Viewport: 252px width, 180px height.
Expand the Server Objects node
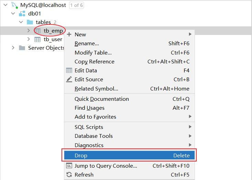13,48
